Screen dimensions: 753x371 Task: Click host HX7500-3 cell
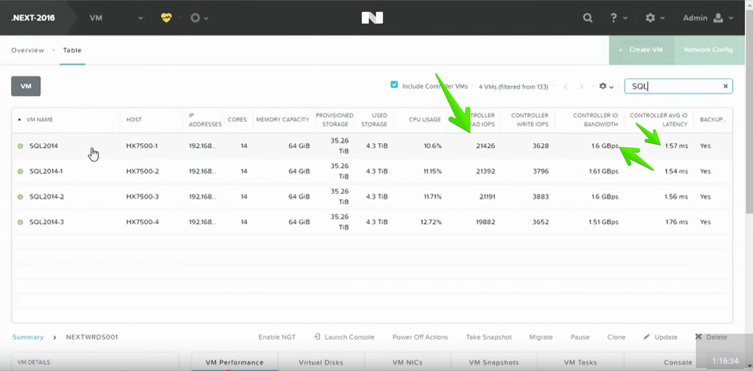143,197
